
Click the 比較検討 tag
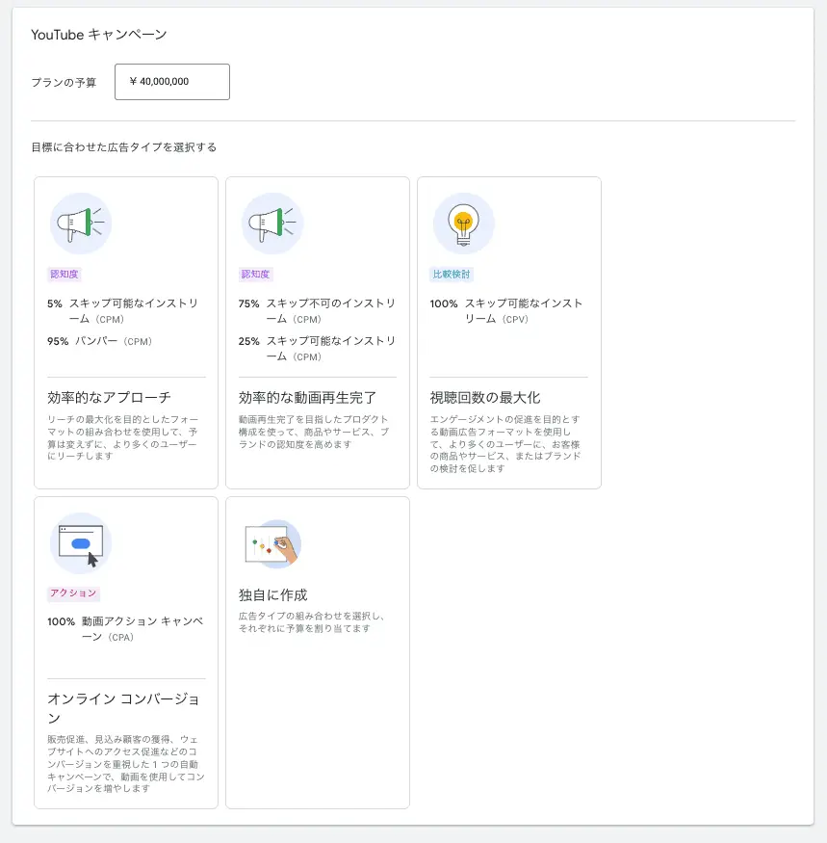coord(452,275)
